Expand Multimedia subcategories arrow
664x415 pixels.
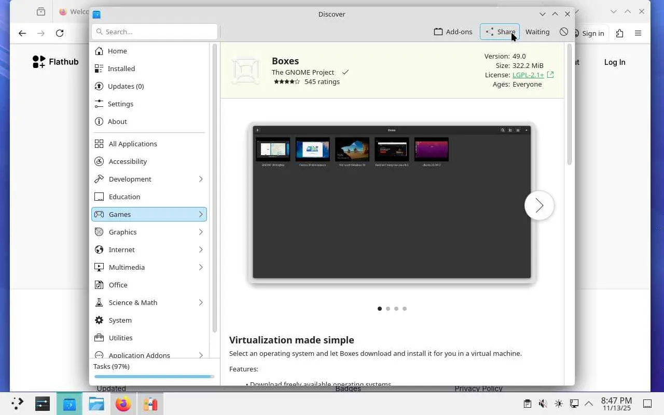201,267
